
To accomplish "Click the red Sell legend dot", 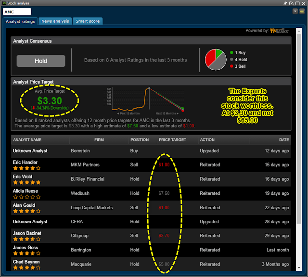I will [x=231, y=66].
